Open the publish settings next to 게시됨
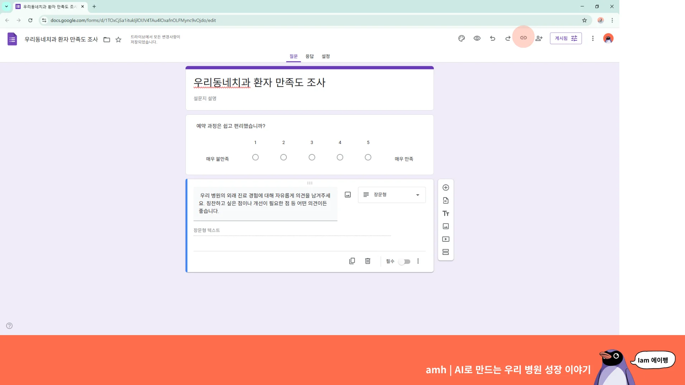The image size is (685, 385). [574, 38]
